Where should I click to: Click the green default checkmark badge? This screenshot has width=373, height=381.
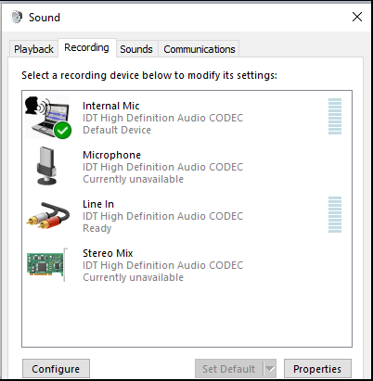pyautogui.click(x=62, y=130)
